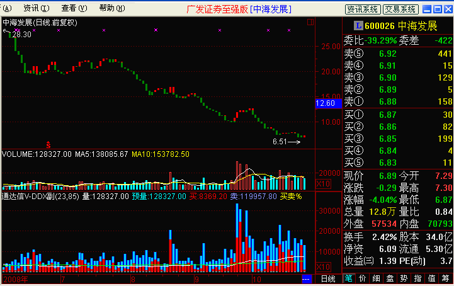Click the 委比 -39.29% value

pos(380,40)
